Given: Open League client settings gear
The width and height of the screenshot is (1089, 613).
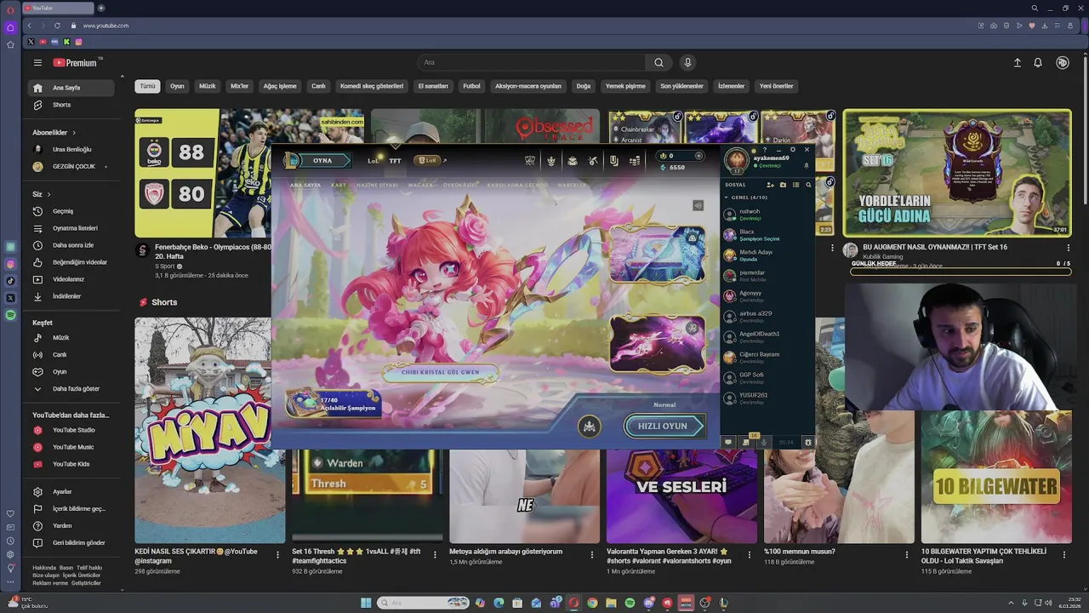Looking at the screenshot, I should [793, 150].
